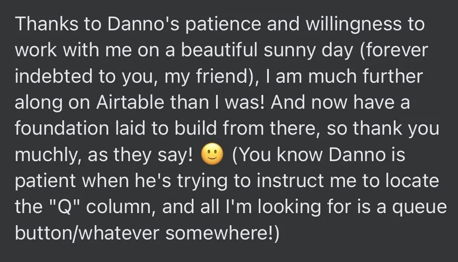Click the word "indebted" in the message
458x262 pixels.
pyautogui.click(x=53, y=76)
